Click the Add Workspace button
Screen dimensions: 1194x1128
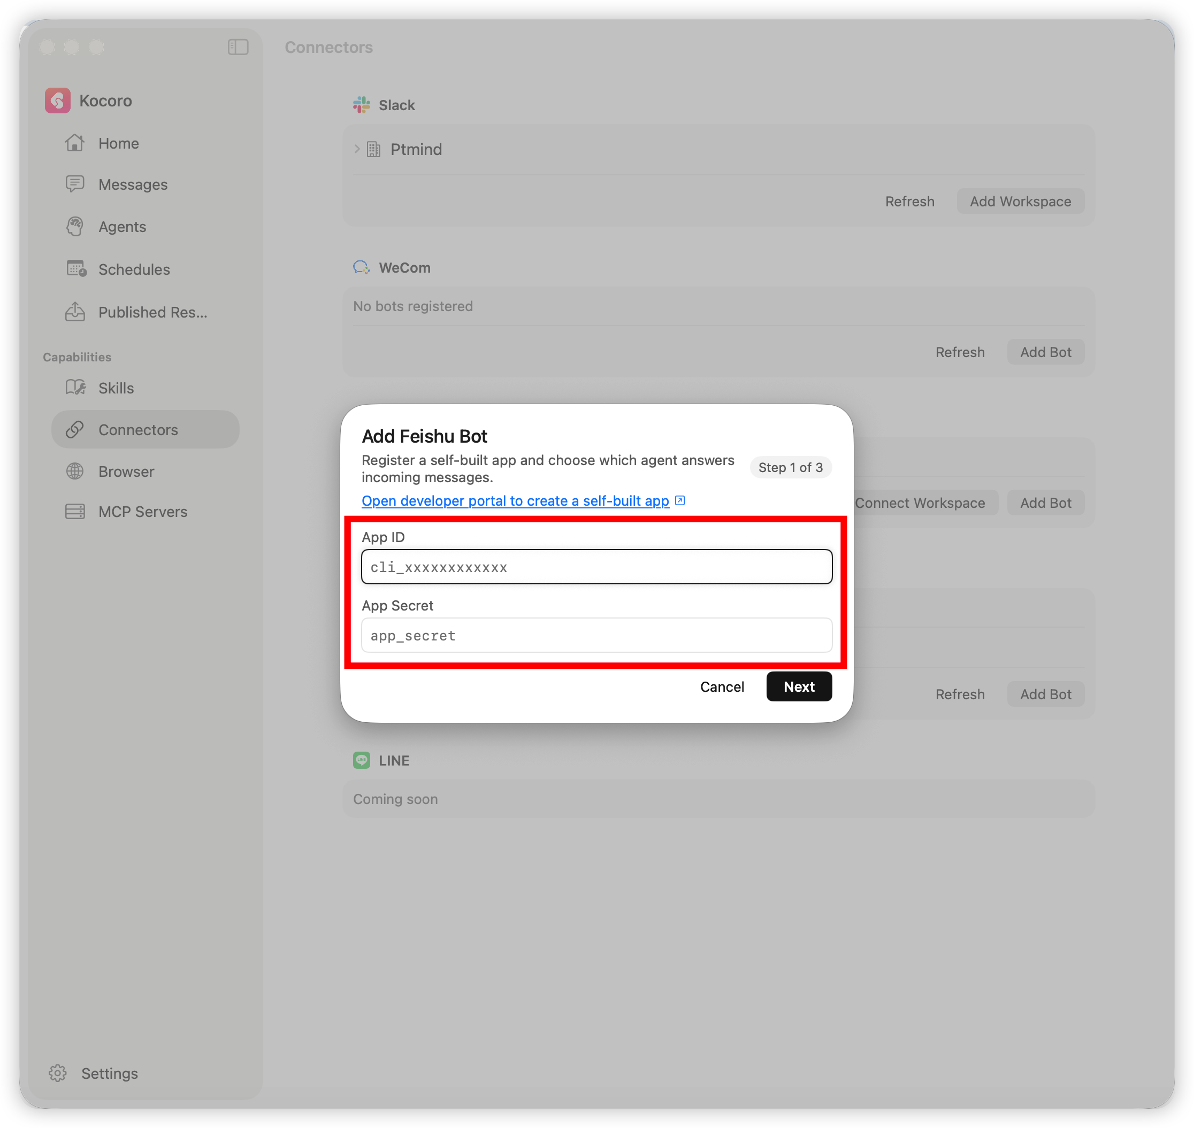pyautogui.click(x=1020, y=202)
